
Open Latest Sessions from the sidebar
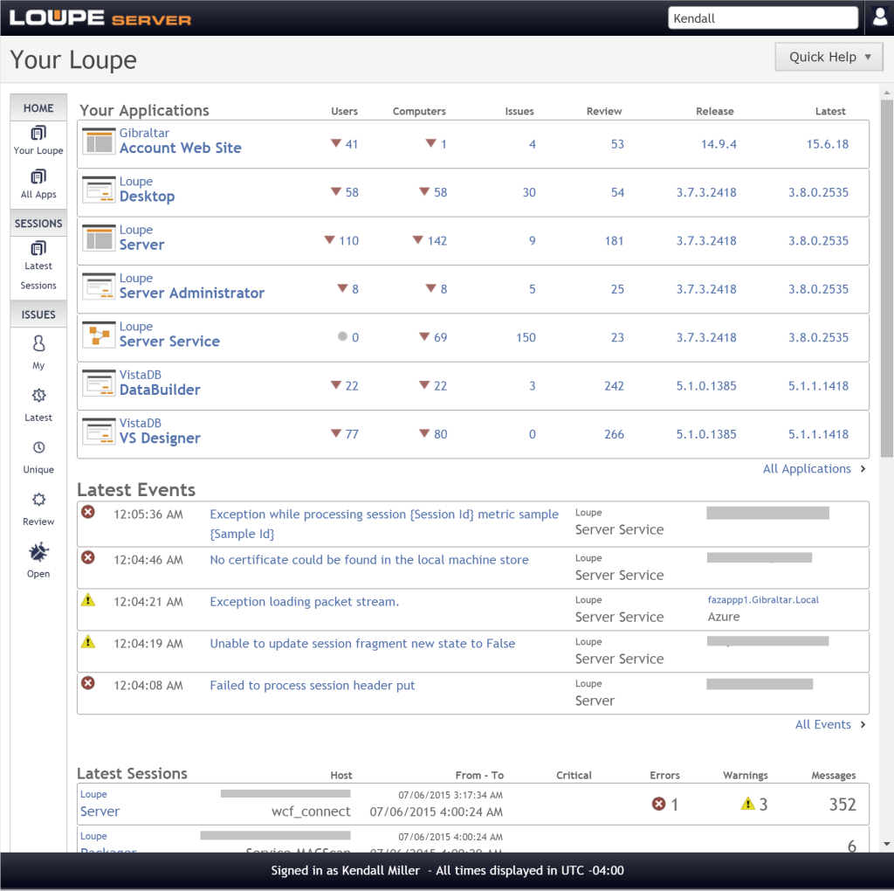[x=38, y=248]
